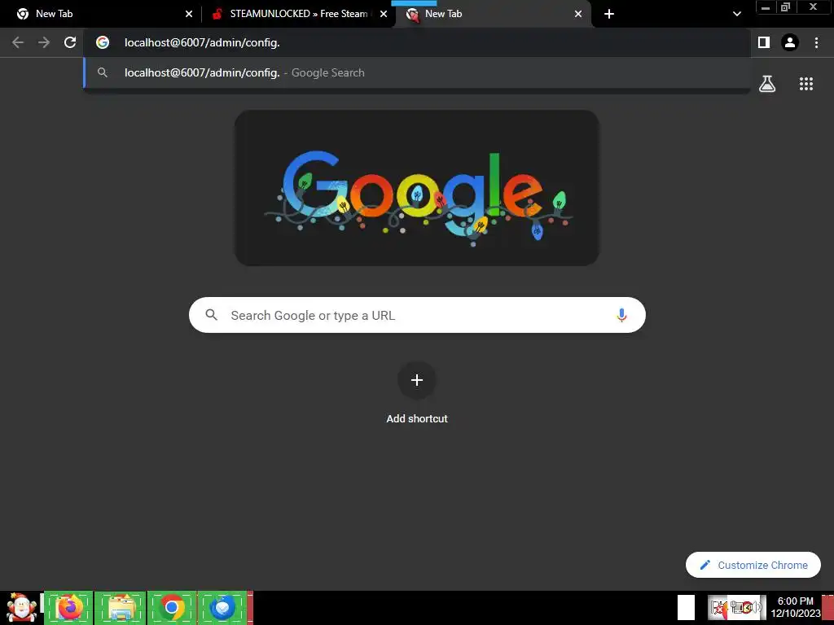Select the localhost Google Search suggestion
Screen dimensions: 834x625
pos(417,72)
